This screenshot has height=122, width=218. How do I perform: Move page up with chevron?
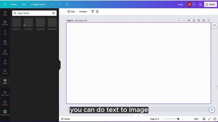click(x=179, y=20)
